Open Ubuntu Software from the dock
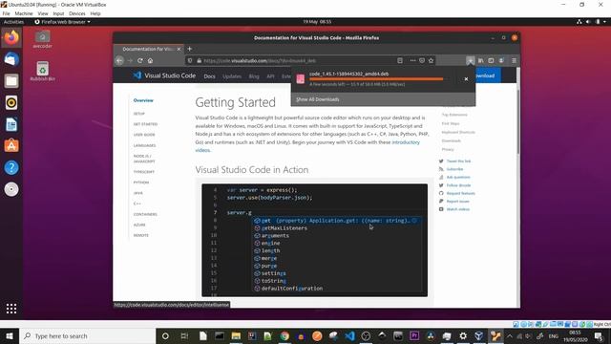 11,146
